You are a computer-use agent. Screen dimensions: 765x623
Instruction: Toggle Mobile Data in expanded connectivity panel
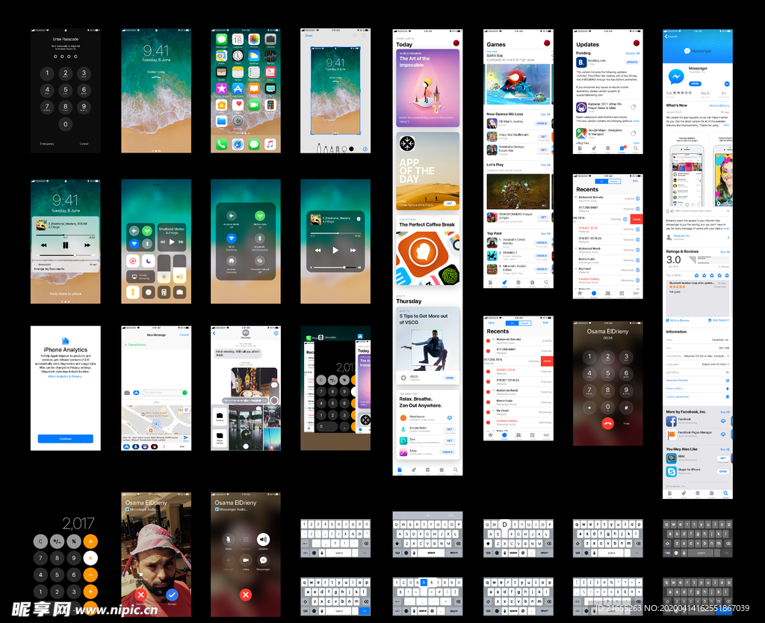click(x=259, y=216)
